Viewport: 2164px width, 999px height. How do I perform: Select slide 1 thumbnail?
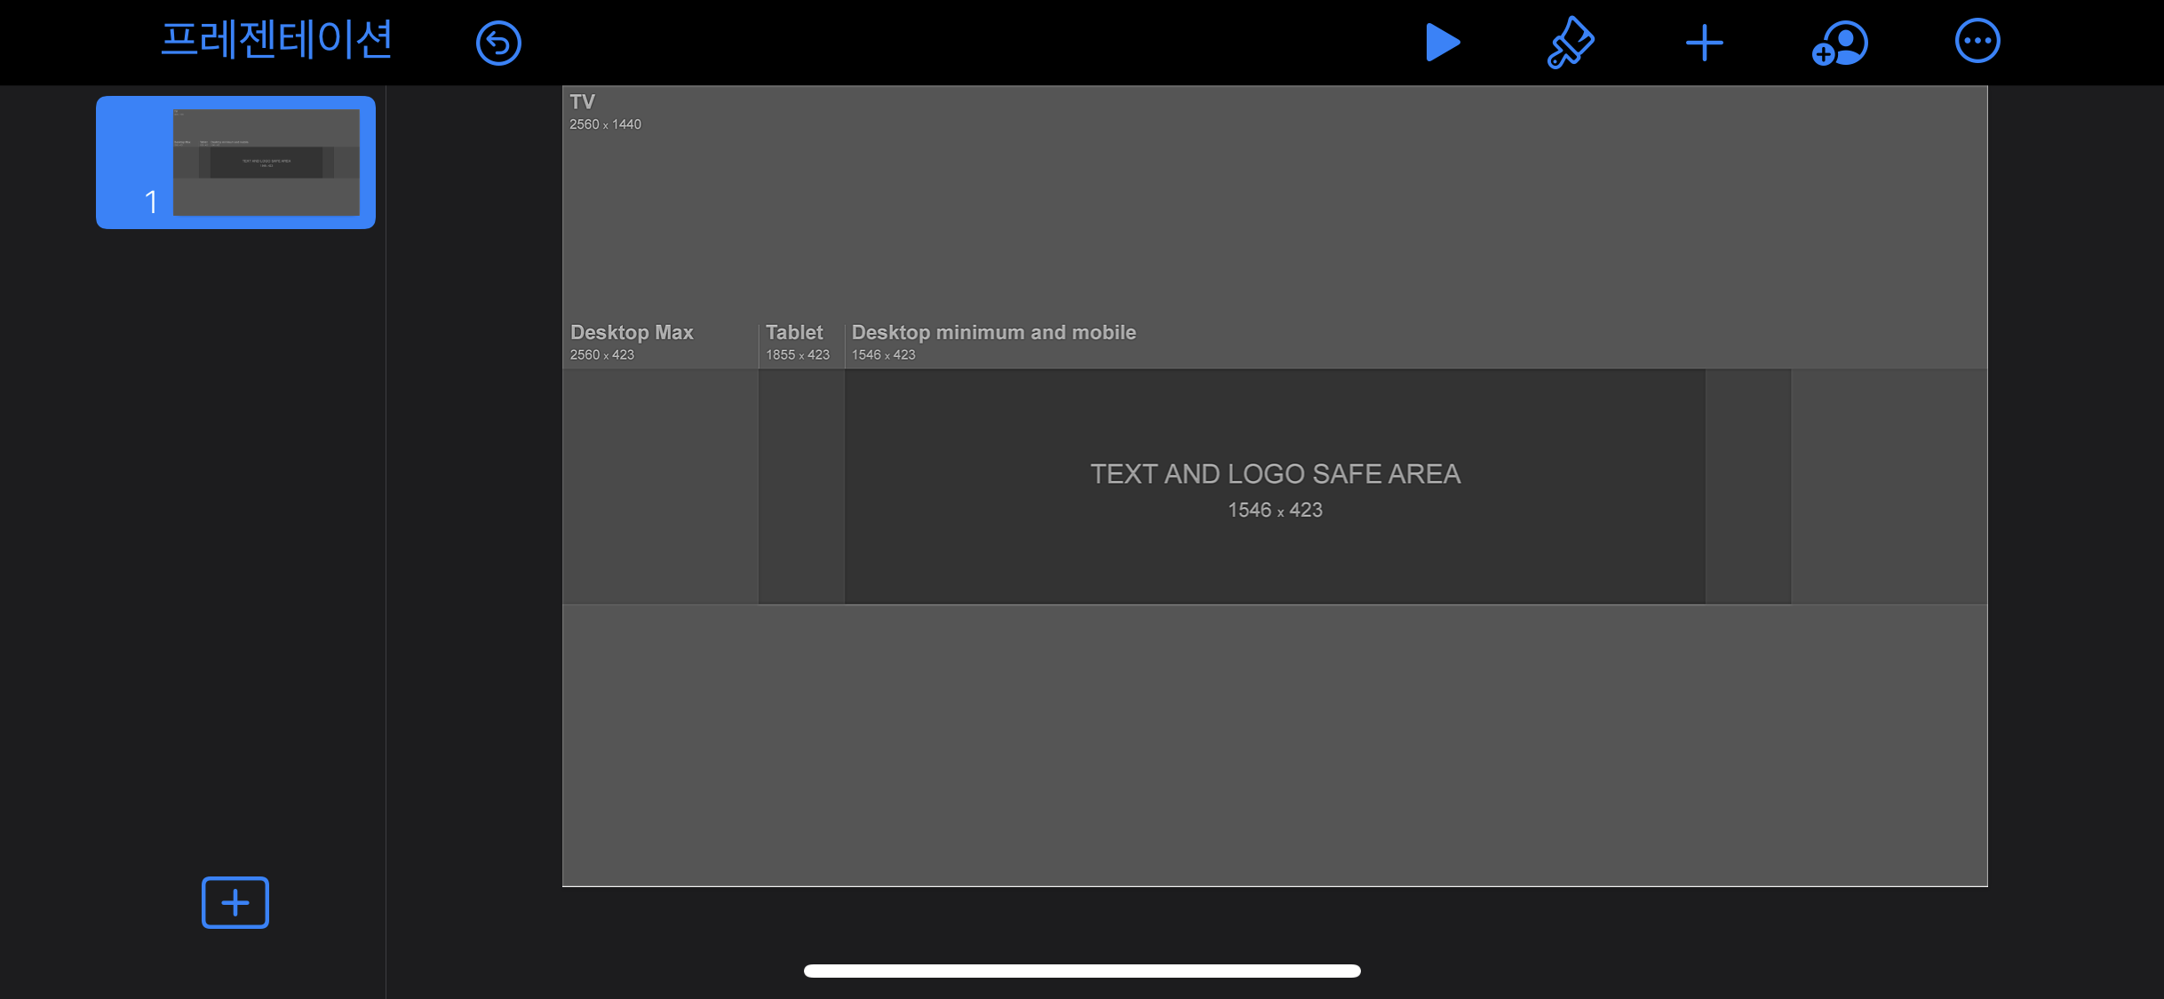pyautogui.click(x=266, y=163)
